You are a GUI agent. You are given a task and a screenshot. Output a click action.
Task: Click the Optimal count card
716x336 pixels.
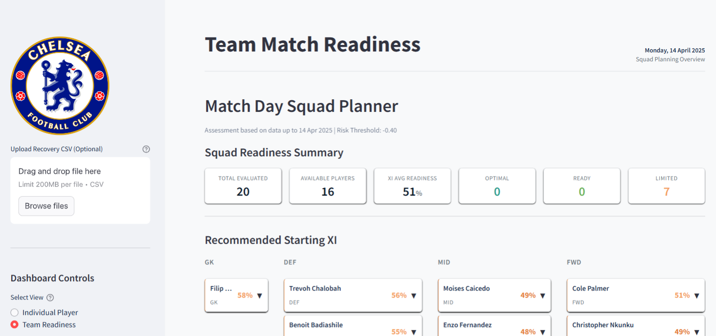(x=497, y=186)
